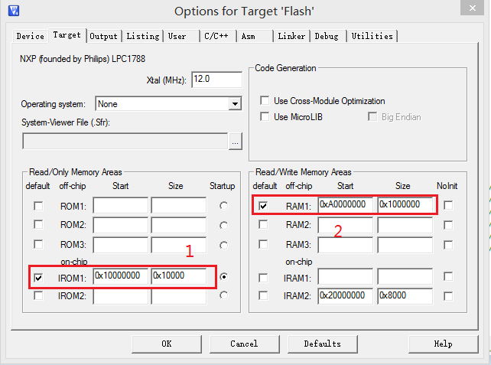Click the Xtal MHz input field
Viewport: 491px width, 365px height.
pyautogui.click(x=217, y=79)
